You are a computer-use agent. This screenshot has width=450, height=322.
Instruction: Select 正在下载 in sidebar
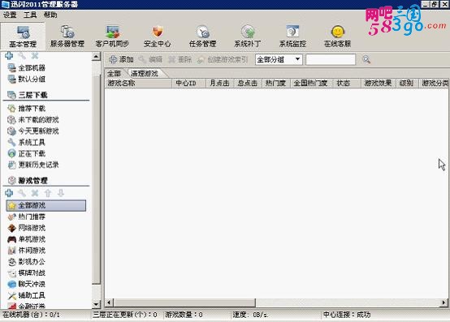pyautogui.click(x=27, y=153)
